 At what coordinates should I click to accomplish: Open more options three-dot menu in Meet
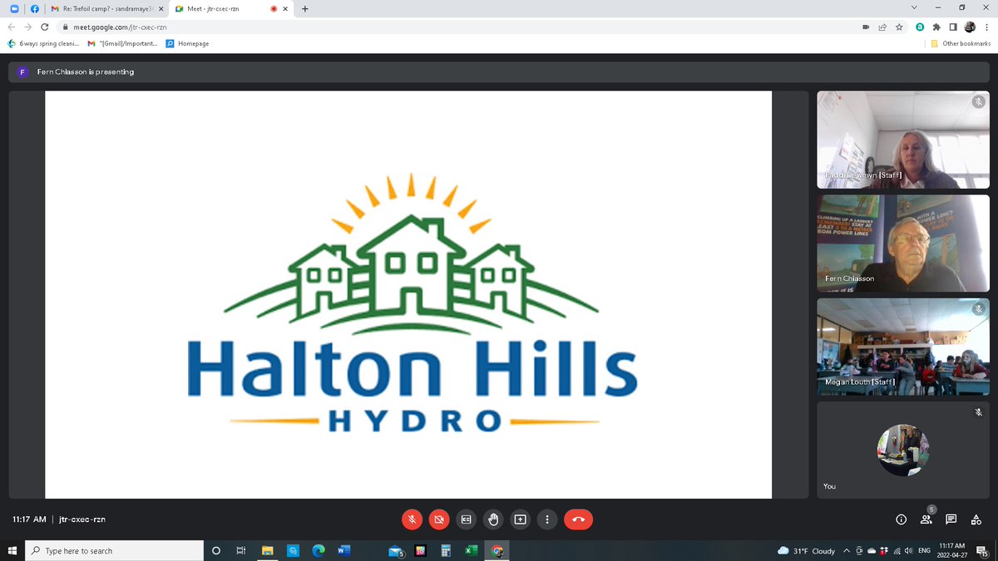tap(546, 519)
